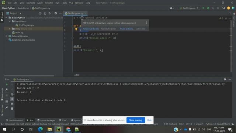Open Version Control tool window
Viewport: 236px width, 133px height.
tap(14, 120)
